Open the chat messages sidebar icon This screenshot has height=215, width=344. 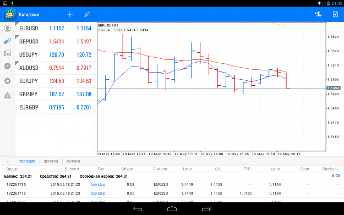click(8, 66)
